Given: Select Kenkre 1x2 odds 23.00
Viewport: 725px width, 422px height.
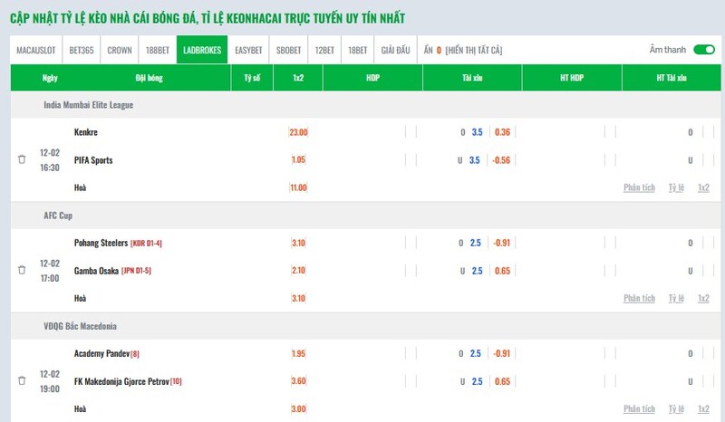Looking at the screenshot, I should (299, 132).
